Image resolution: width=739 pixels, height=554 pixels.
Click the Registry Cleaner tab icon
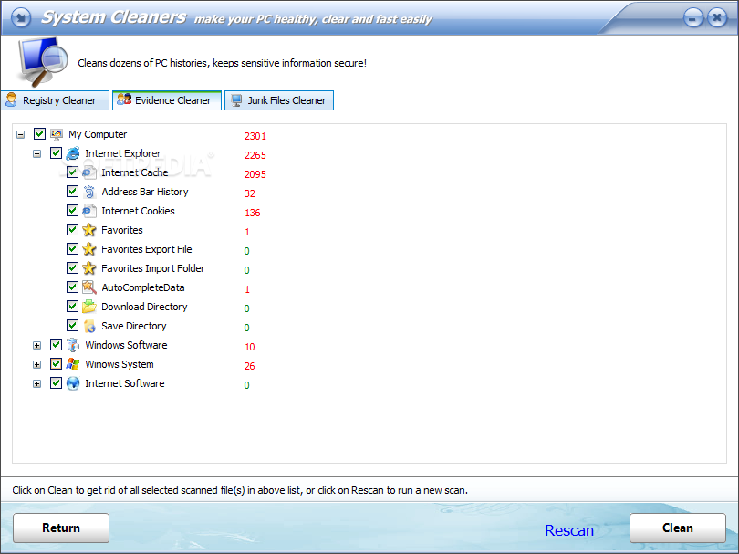[x=11, y=100]
